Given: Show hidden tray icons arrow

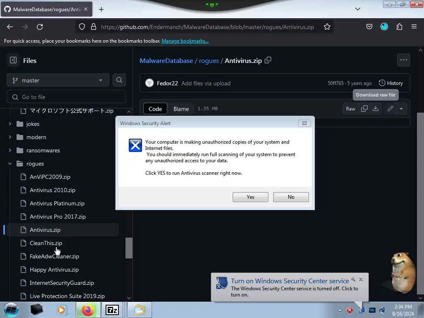Looking at the screenshot, I should (340, 310).
